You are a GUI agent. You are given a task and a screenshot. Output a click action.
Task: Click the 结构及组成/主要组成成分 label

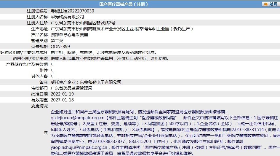(24, 52)
